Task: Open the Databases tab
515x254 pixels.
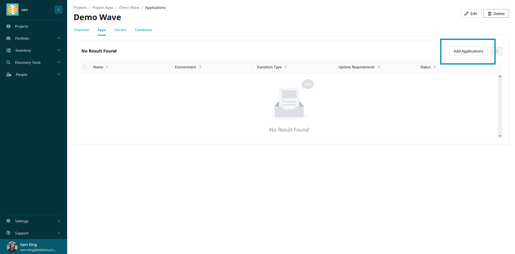Action: point(143,30)
